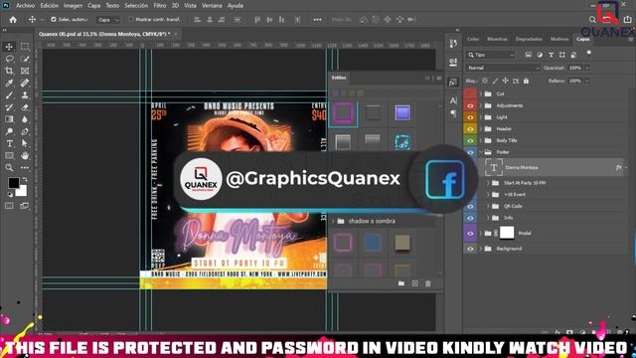The width and height of the screenshot is (636, 358).
Task: Toggle visibility of Footer group
Action: click(x=470, y=152)
